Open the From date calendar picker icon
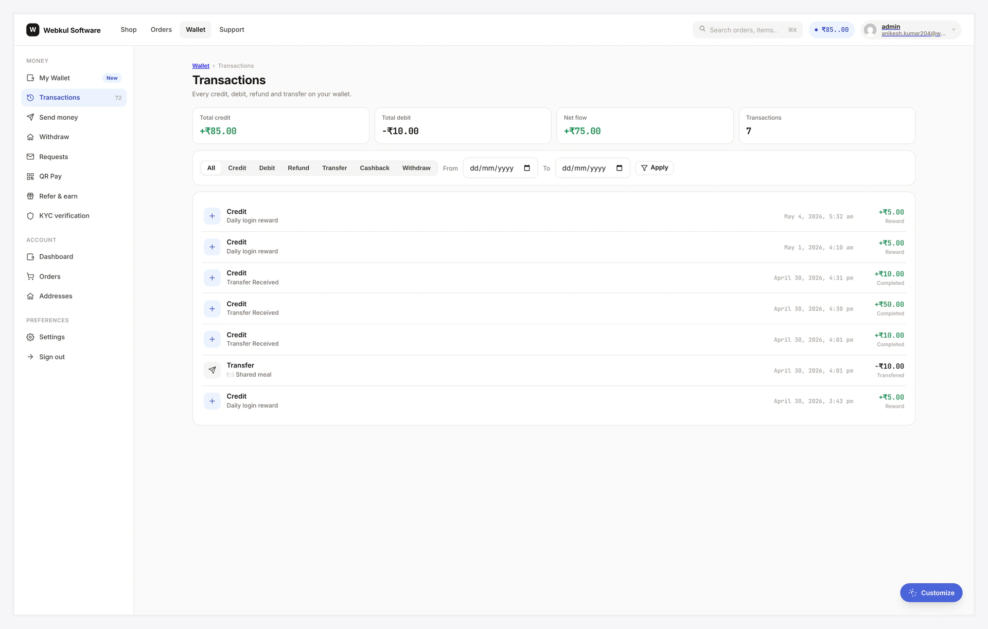 click(x=527, y=168)
